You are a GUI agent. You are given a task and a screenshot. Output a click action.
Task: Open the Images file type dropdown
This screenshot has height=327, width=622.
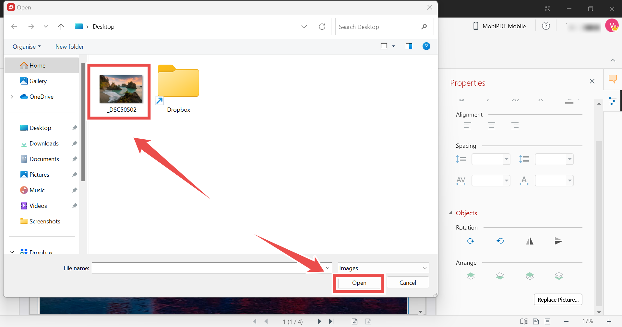point(383,268)
